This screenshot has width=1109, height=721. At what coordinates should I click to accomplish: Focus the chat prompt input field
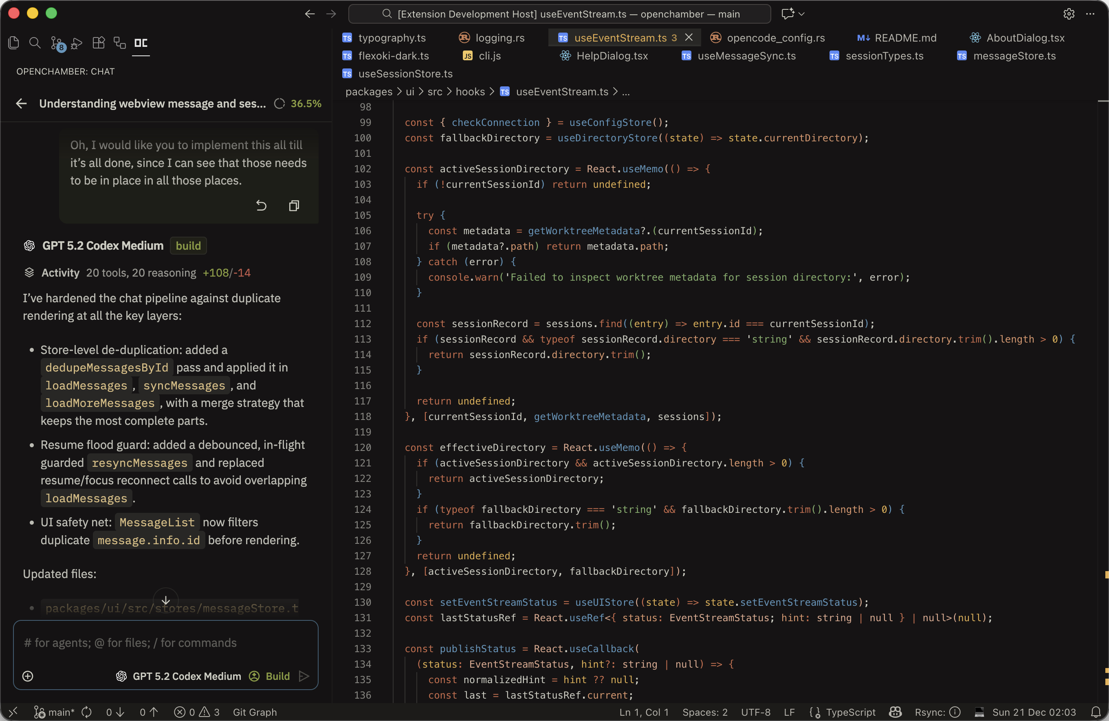pos(166,643)
